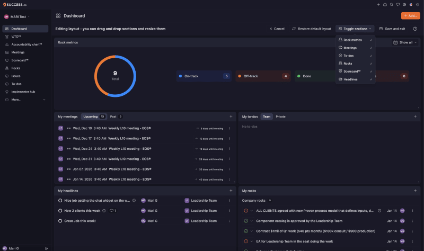The width and height of the screenshot is (424, 251).
Task: Open V/TO in the sidebar
Action: point(25,37)
